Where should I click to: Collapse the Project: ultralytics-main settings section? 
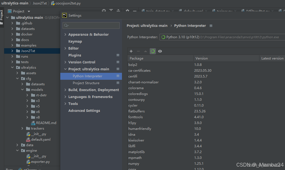click(65, 69)
